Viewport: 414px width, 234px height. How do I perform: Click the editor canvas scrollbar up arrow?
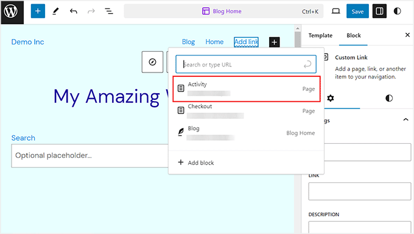(x=298, y=28)
